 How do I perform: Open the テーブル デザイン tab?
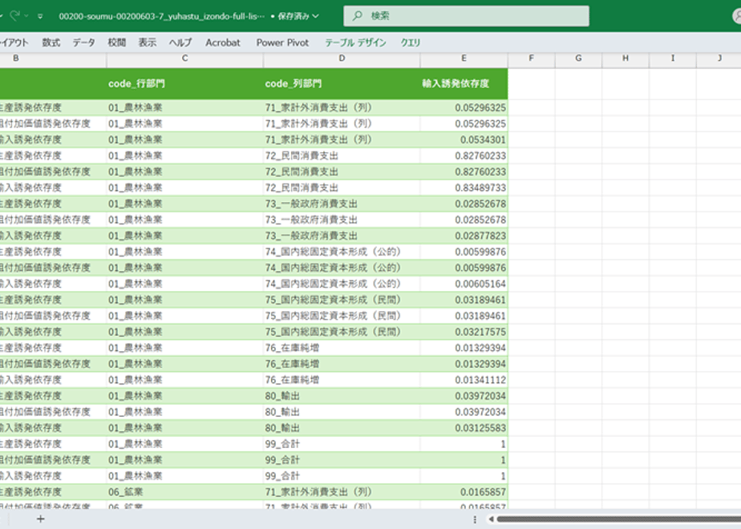[355, 42]
